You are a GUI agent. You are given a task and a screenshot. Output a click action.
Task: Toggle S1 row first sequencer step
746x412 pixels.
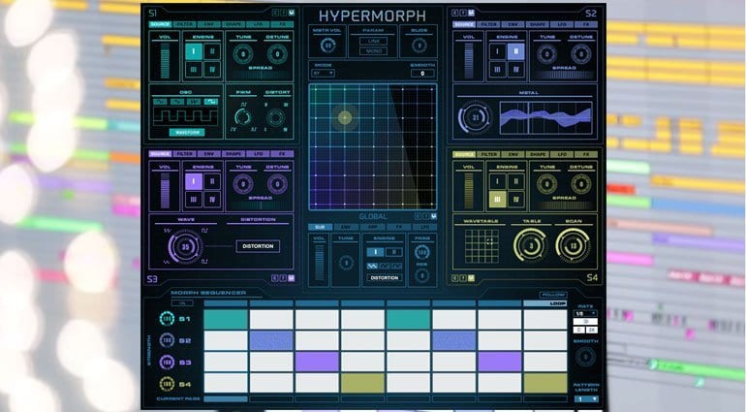tap(226, 319)
